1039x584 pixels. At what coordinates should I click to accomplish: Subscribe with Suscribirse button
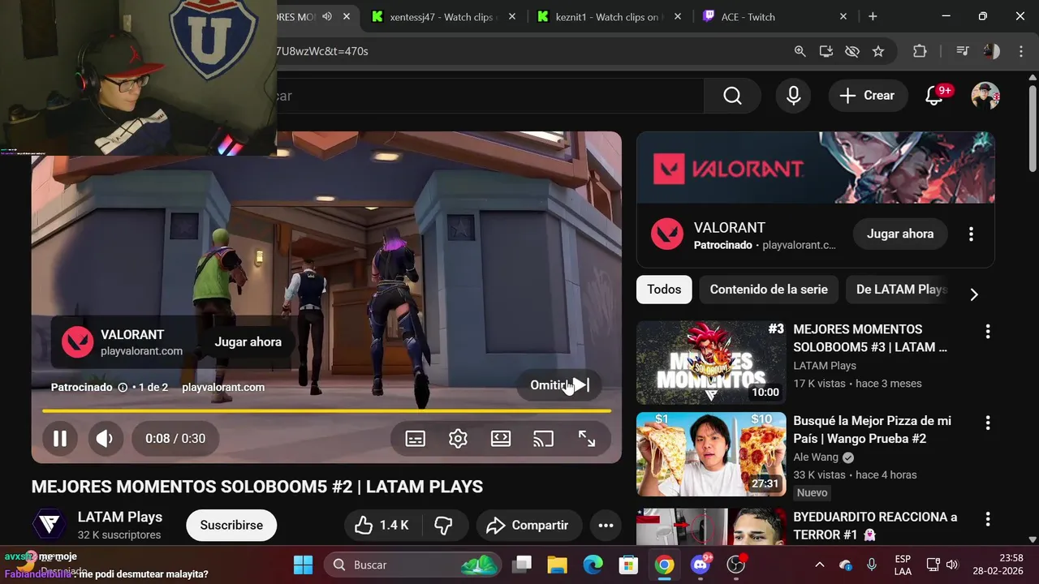[231, 526]
